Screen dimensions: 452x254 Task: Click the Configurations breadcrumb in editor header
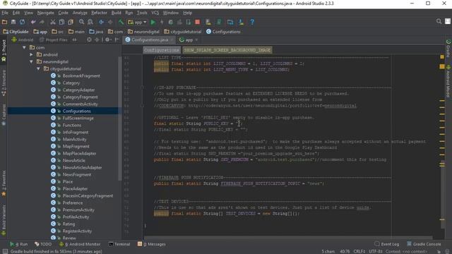click(x=162, y=50)
